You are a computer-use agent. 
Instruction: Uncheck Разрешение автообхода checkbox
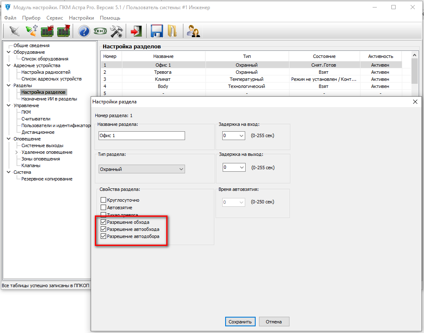104,229
